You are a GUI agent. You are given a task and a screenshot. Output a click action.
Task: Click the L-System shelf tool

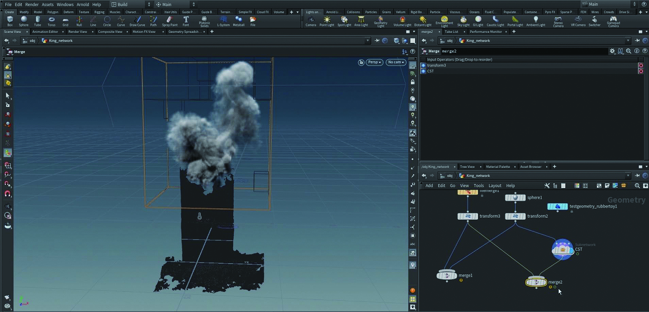(223, 21)
